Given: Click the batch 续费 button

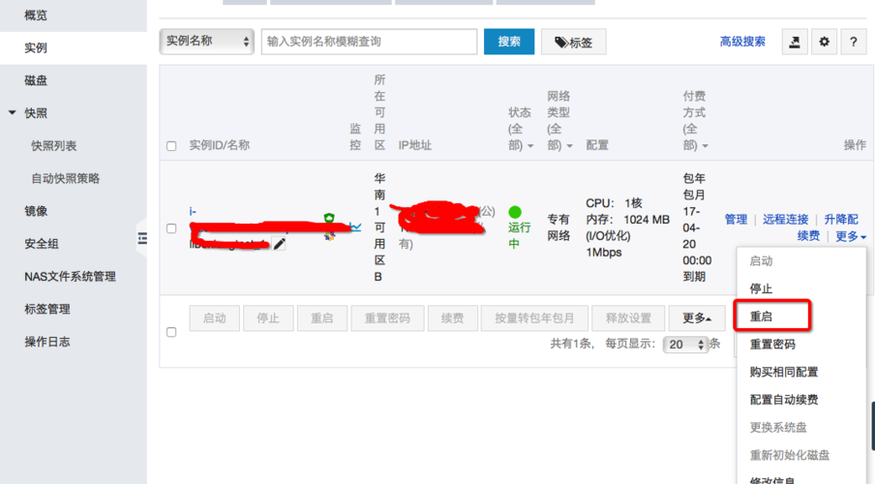Looking at the screenshot, I should coord(453,318).
